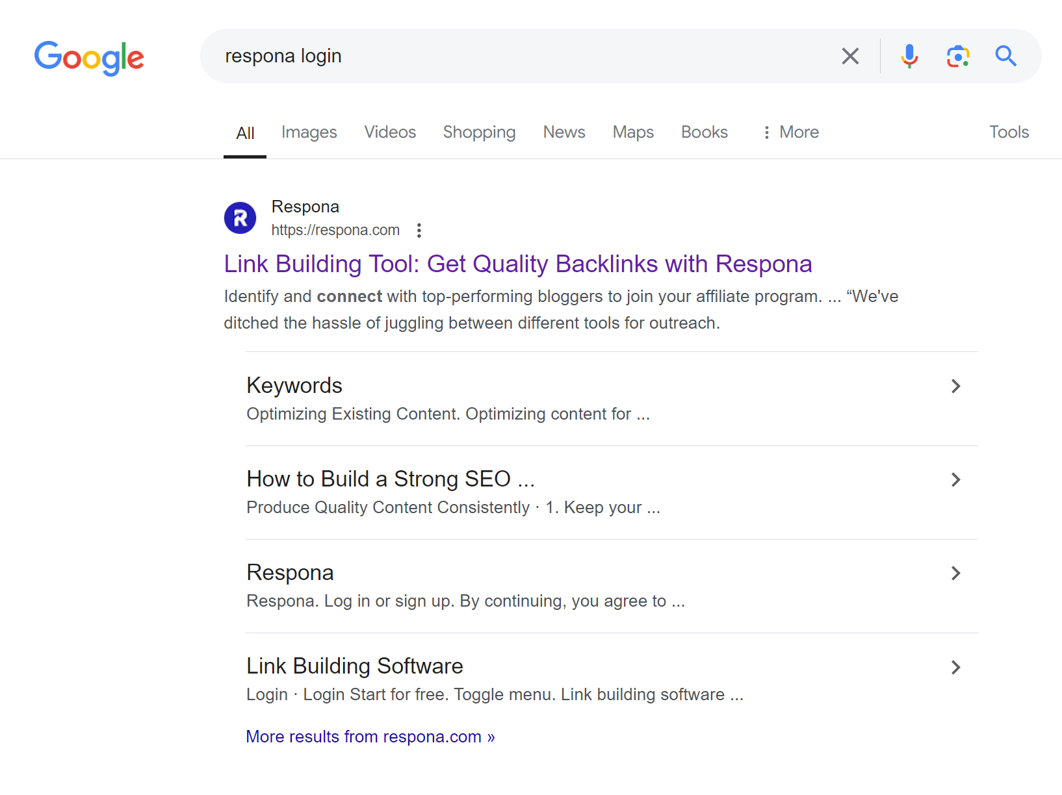1062x795 pixels.
Task: Open the Keywords sitelink
Action: [294, 385]
